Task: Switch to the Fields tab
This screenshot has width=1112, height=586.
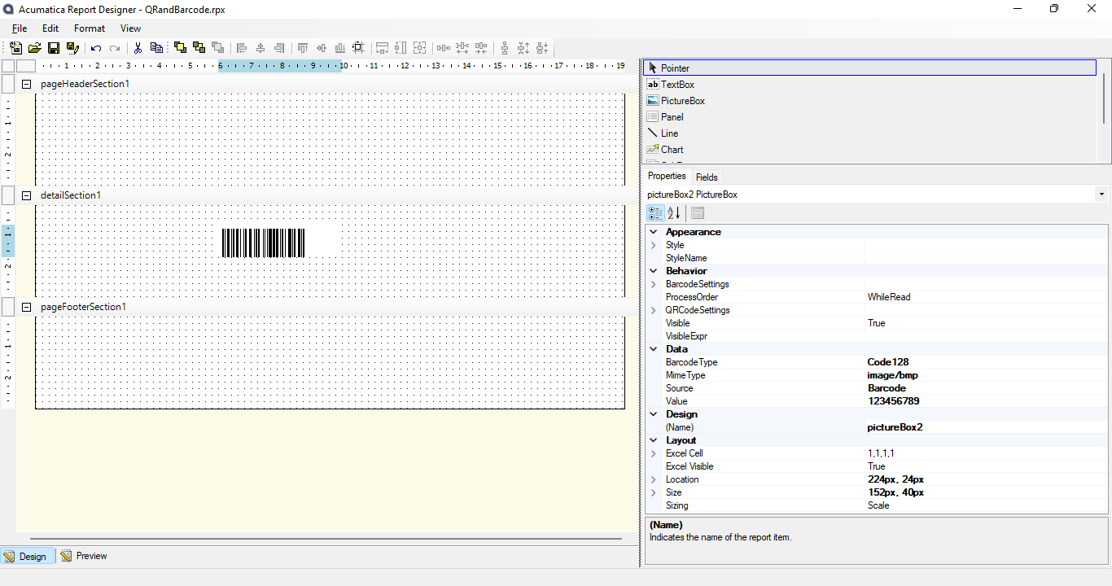Action: pyautogui.click(x=707, y=177)
